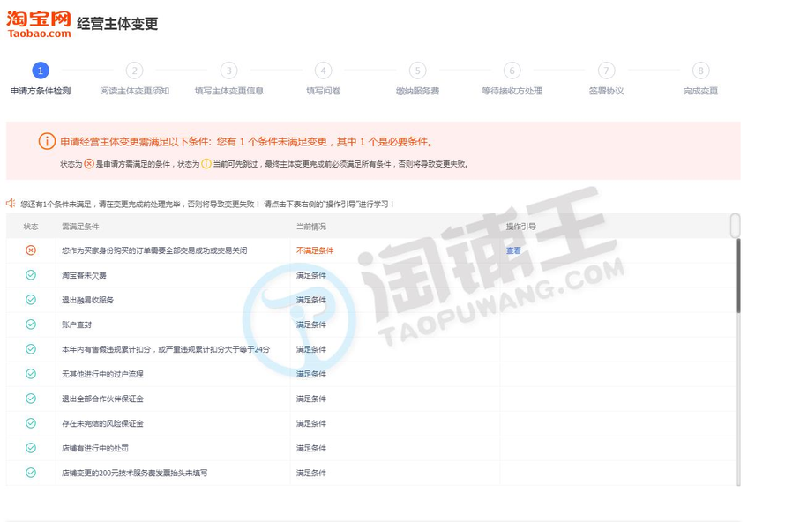Select step 2 阅读主体变更须知

pyautogui.click(x=134, y=71)
